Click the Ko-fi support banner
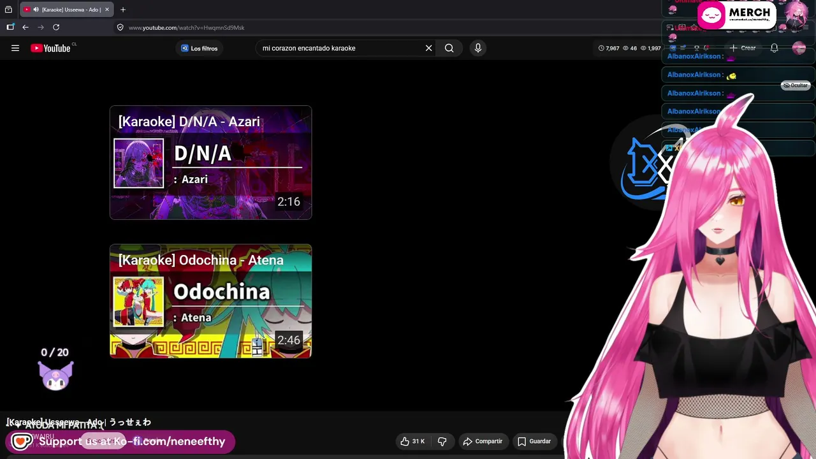 coord(120,441)
